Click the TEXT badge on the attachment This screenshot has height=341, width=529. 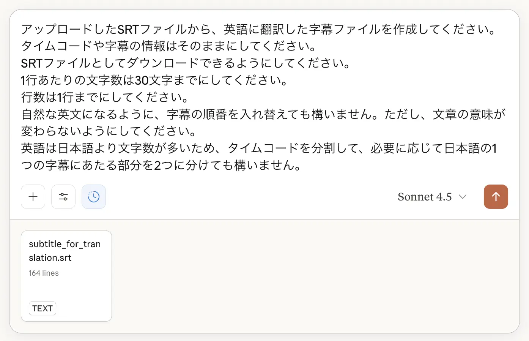coord(43,308)
